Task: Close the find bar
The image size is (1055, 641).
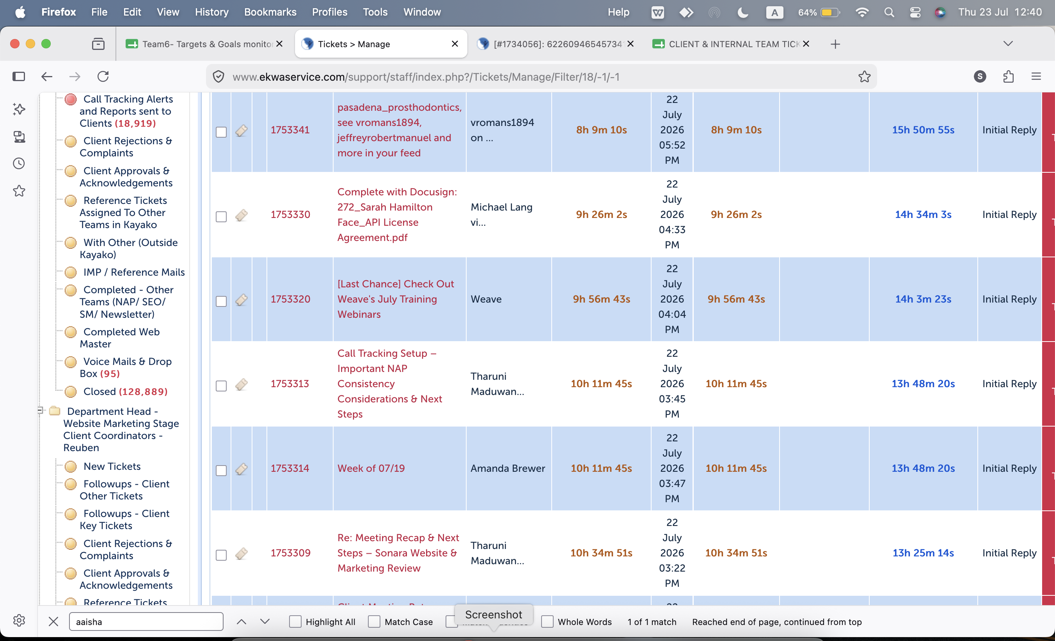Action: 53,622
